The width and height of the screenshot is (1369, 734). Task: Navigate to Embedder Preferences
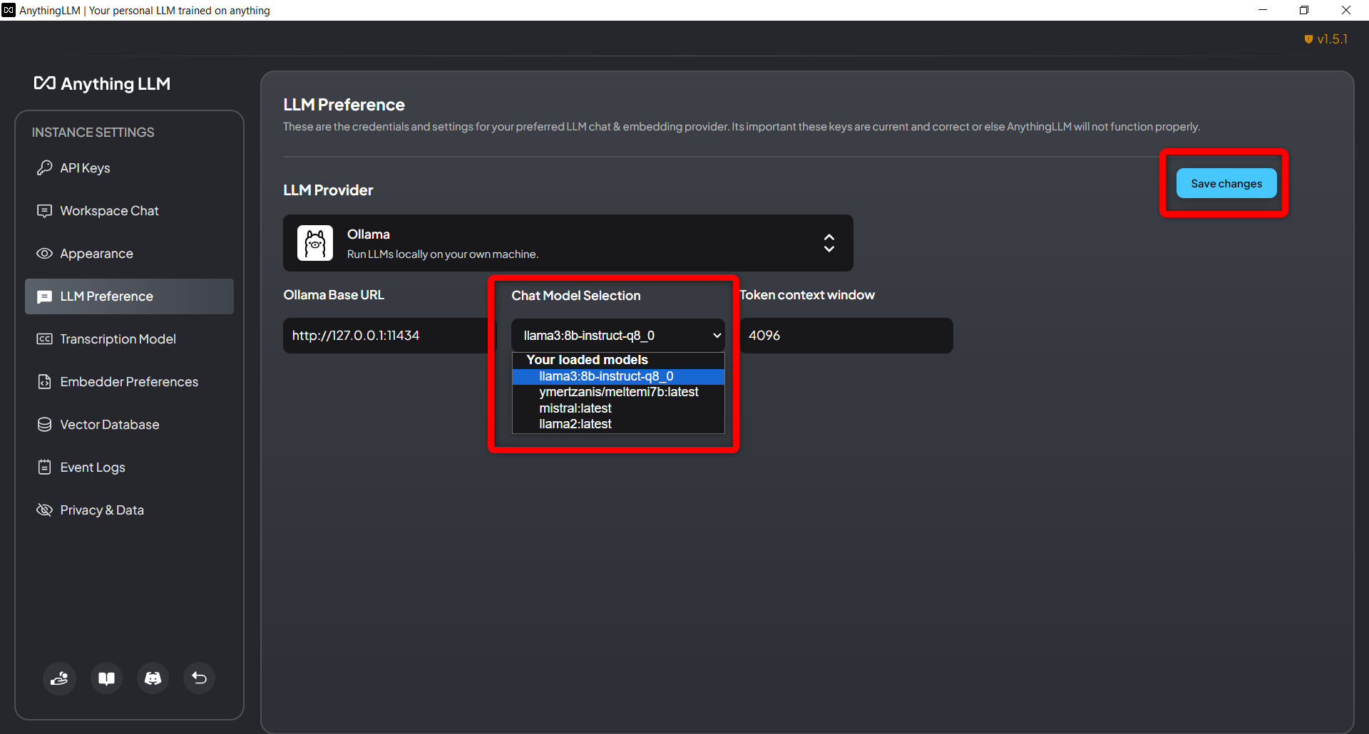[x=129, y=382]
